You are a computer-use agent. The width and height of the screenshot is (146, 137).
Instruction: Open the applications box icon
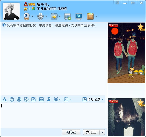(x=90, y=16)
